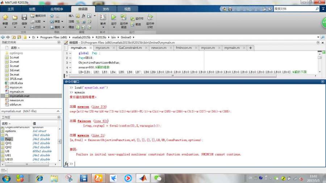Click the insert function fx icon in the ribbon
The height and width of the screenshot is (183, 326).
(83, 16)
